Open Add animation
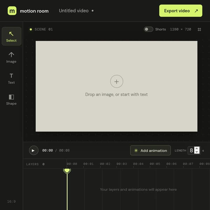 tap(150, 150)
